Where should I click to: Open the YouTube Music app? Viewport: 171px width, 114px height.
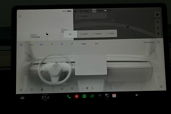[77, 96]
